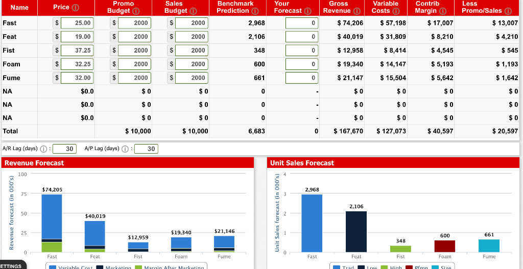Click the A/P Lag info icon
523x269 pixels.
(x=126, y=149)
